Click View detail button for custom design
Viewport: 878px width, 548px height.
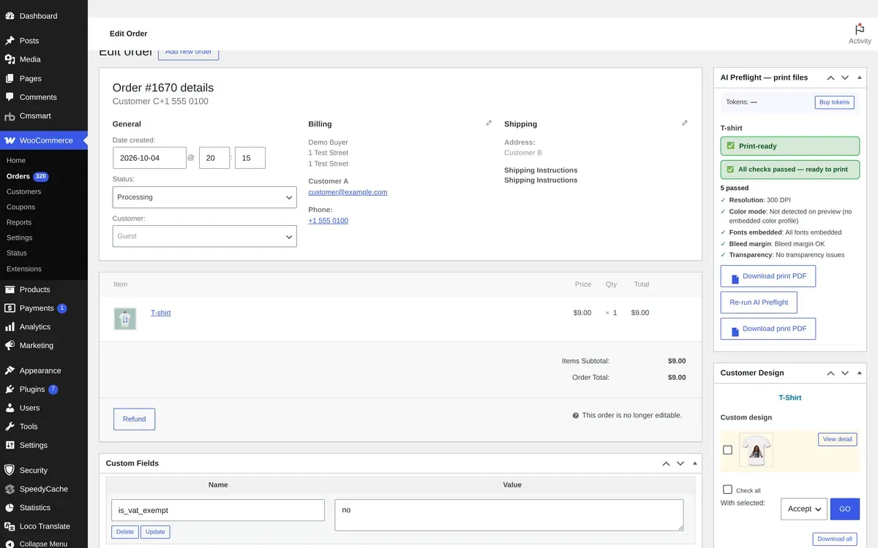[x=837, y=439]
